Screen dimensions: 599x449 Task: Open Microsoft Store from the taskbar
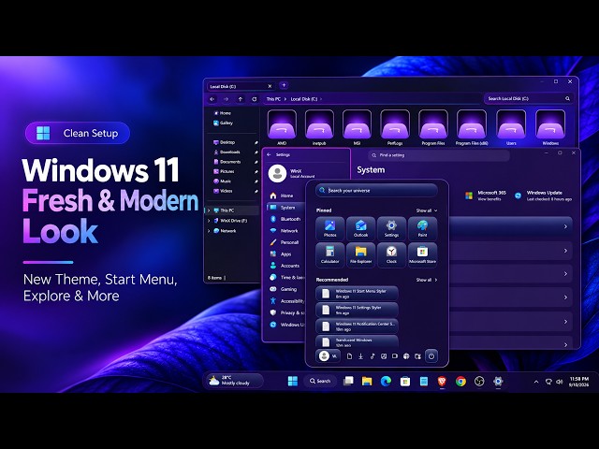tap(405, 381)
